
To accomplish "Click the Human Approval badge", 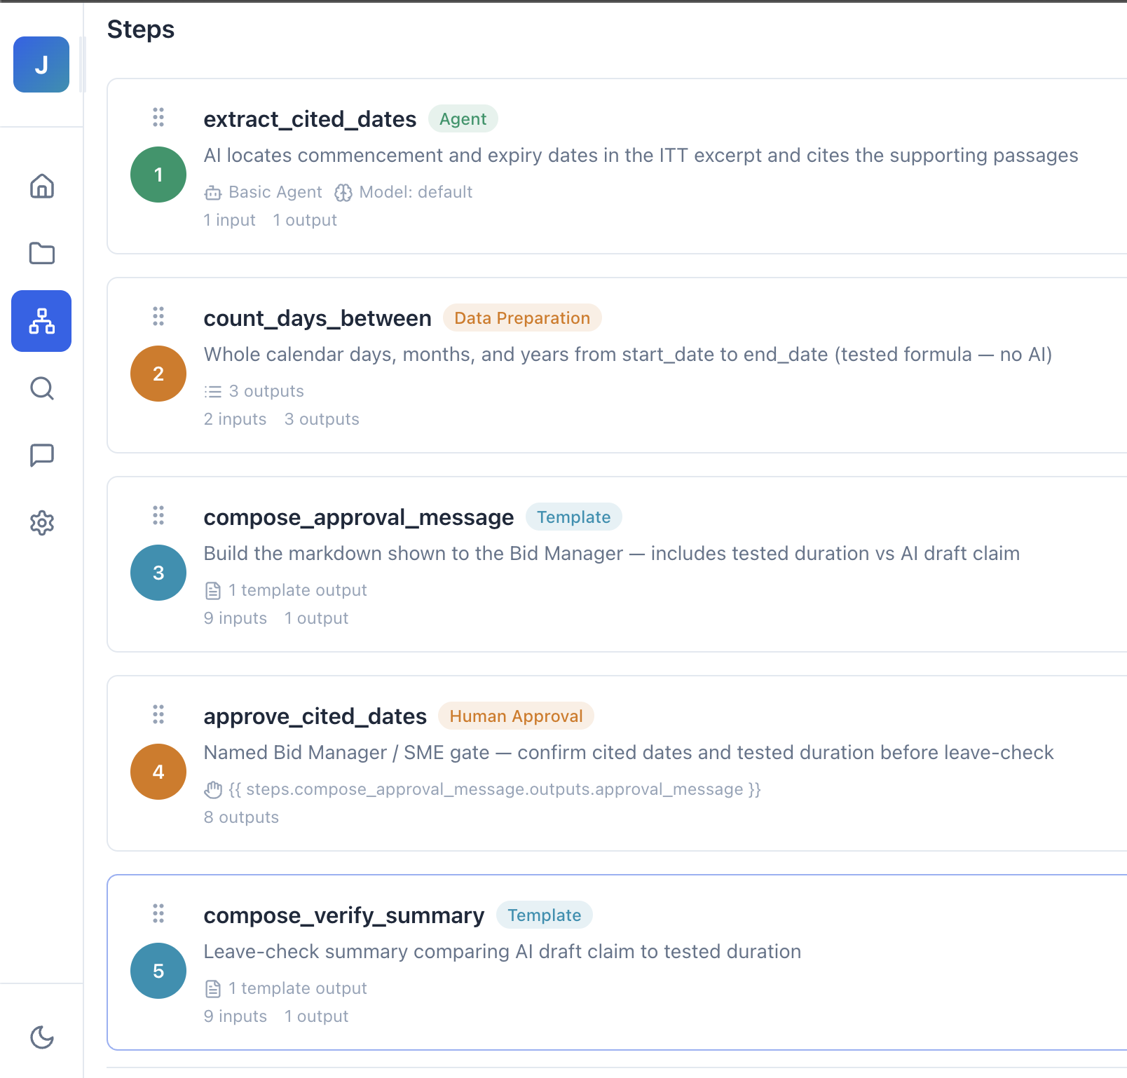I will tap(516, 716).
